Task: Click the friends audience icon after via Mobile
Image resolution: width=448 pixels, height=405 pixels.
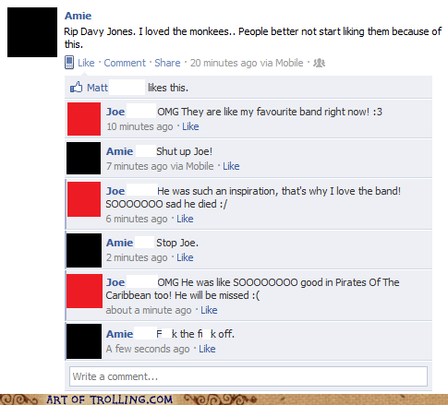Action: (320, 63)
